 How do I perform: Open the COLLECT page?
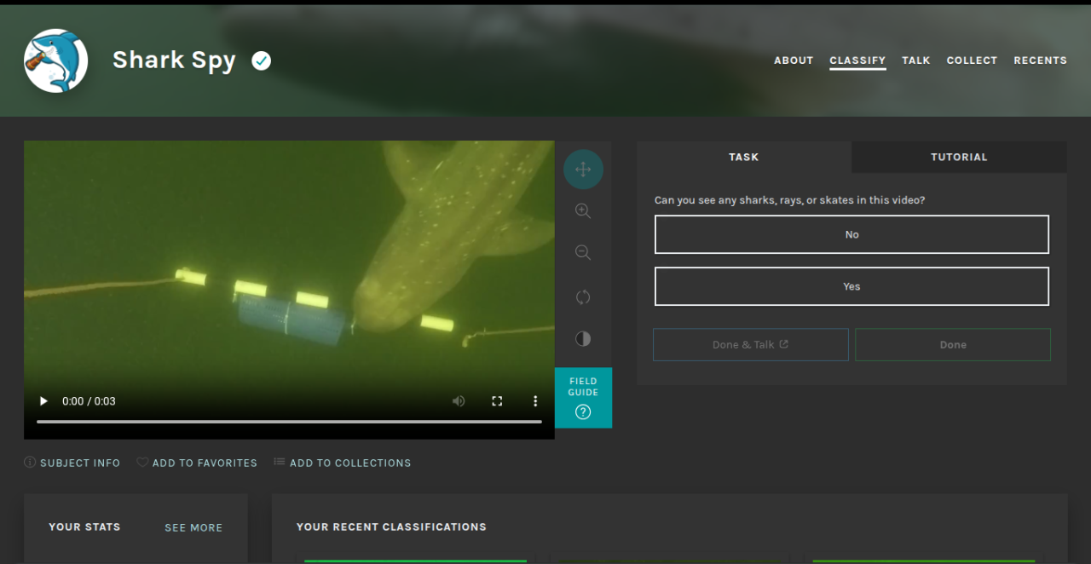(972, 60)
